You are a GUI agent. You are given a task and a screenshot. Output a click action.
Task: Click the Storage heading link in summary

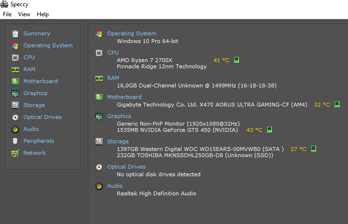(118, 141)
